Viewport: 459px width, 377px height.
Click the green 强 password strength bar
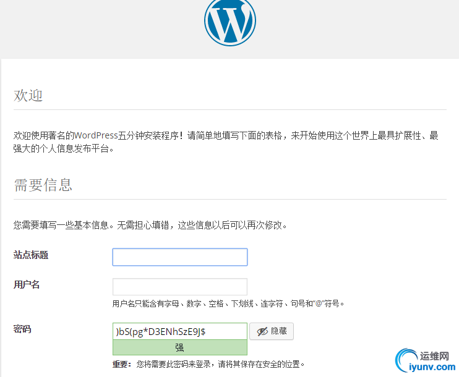(180, 347)
